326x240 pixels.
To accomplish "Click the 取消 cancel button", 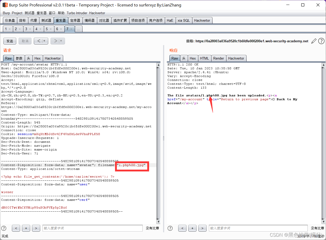I will point(25,41).
